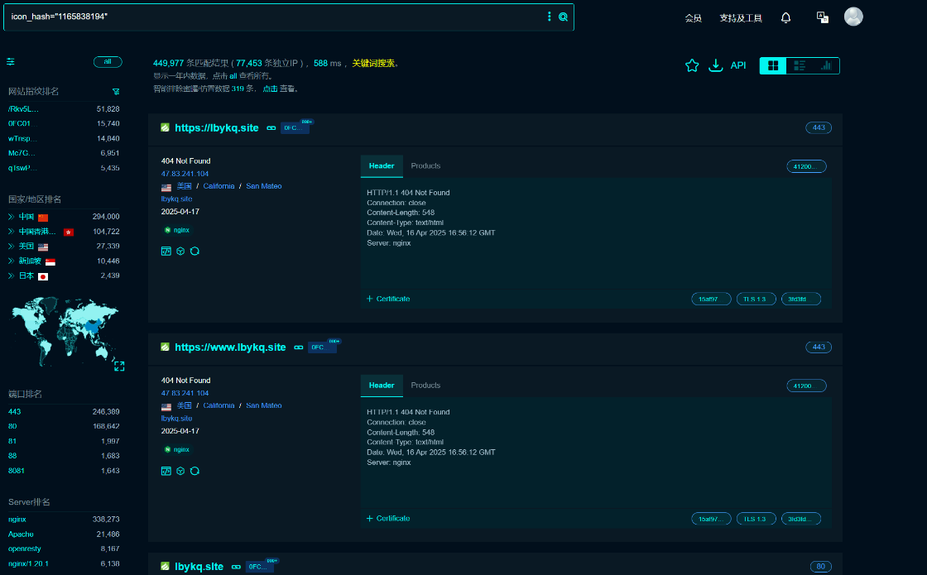Download results with the download icon
The width and height of the screenshot is (927, 575).
[715, 65]
